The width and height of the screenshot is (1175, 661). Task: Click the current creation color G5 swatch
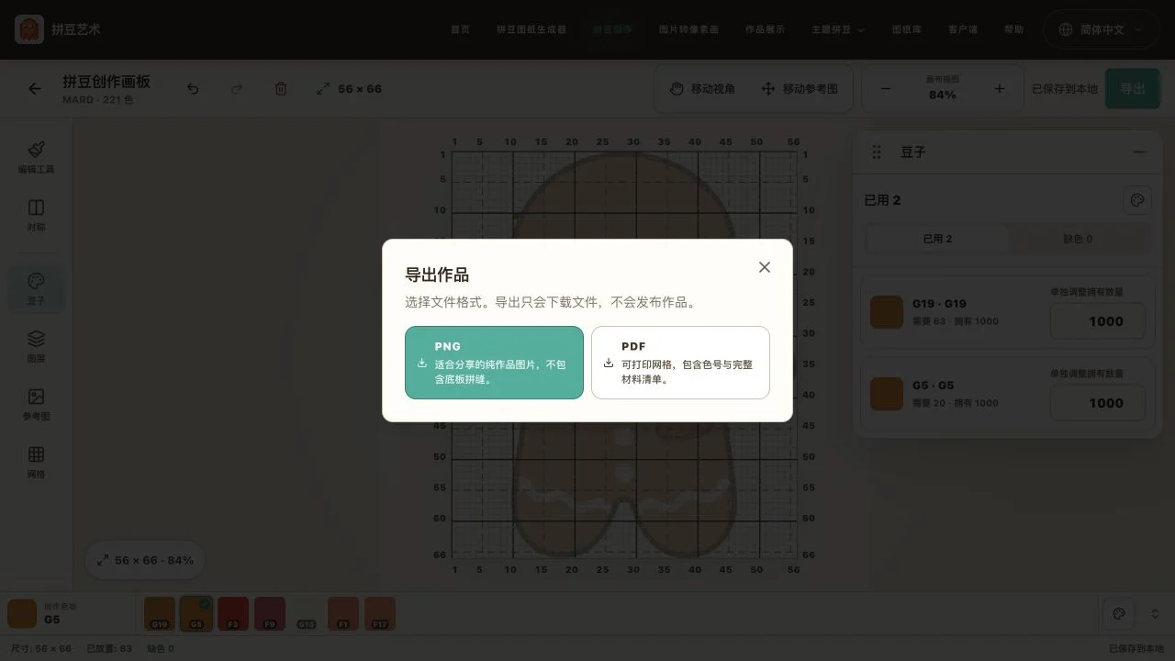(x=22, y=613)
